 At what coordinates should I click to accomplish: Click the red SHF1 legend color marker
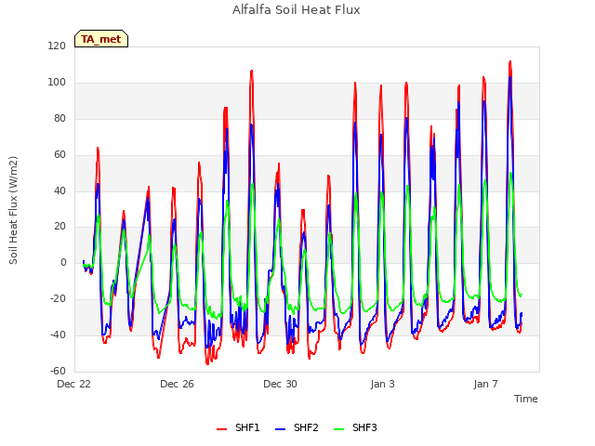[x=221, y=429]
